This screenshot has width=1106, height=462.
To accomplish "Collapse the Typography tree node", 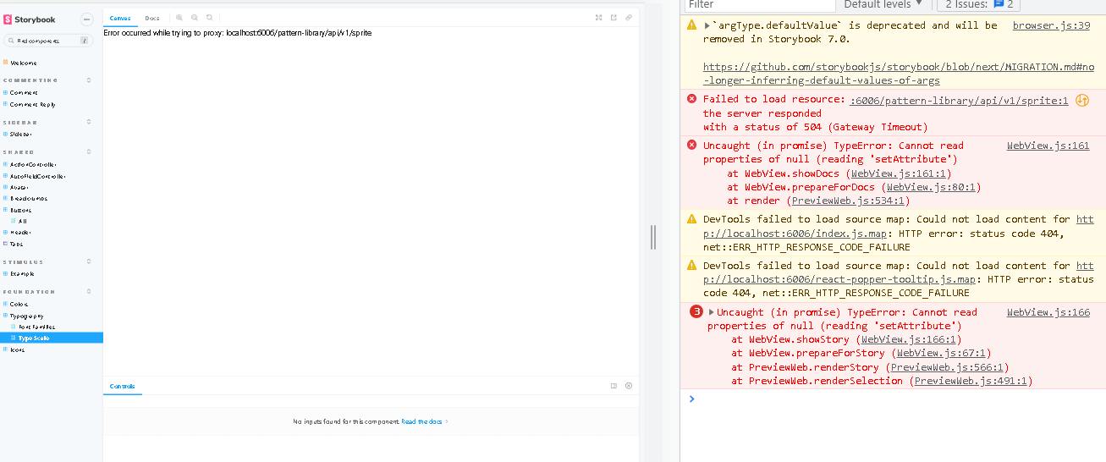I will point(26,316).
